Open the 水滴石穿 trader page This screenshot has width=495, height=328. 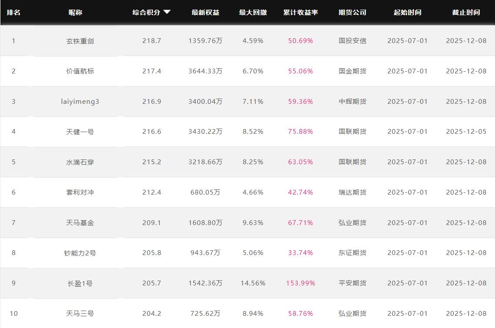tap(80, 162)
